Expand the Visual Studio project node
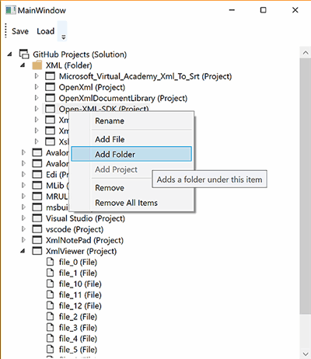The image size is (311, 359). (x=23, y=218)
